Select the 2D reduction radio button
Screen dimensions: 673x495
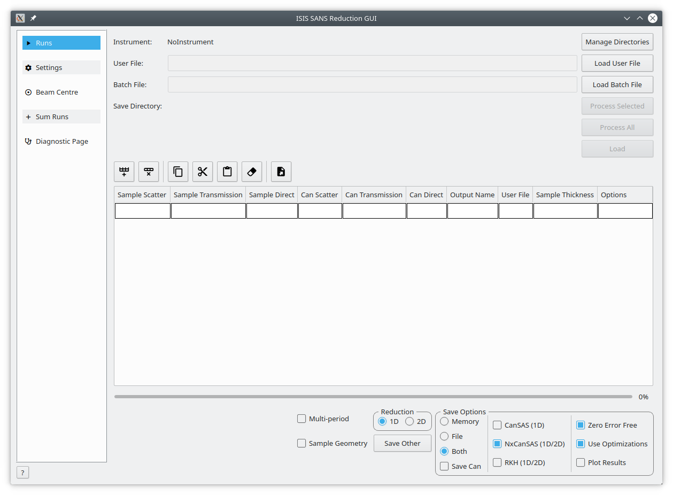409,421
